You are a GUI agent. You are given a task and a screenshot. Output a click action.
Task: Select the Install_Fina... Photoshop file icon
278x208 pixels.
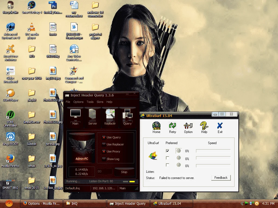pyautogui.click(x=53, y=7)
